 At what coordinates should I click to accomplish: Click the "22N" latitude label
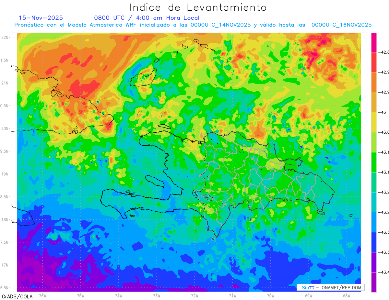(x=5, y=38)
